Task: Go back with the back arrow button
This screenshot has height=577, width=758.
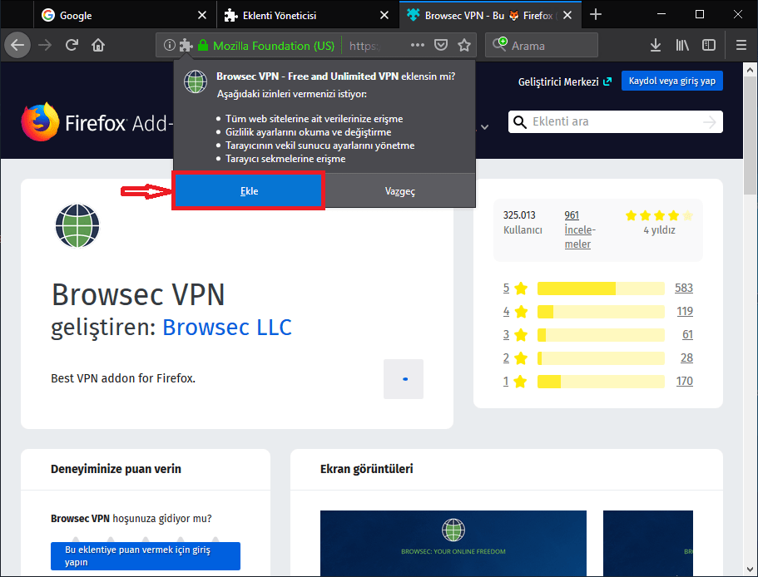Action: pos(17,46)
